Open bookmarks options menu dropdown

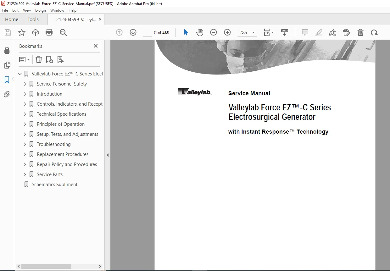coord(24,59)
